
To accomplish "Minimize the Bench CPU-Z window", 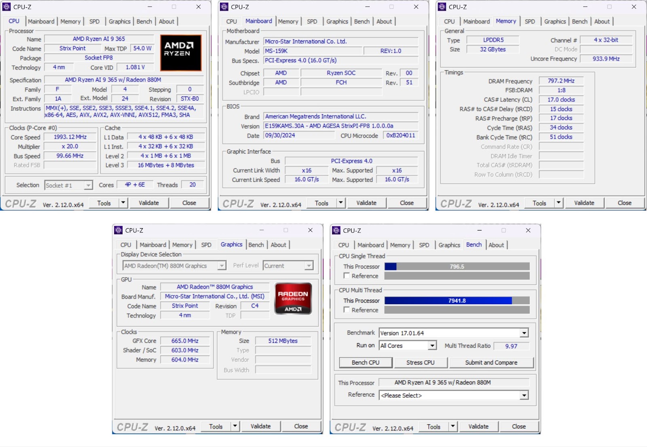I will click(479, 230).
